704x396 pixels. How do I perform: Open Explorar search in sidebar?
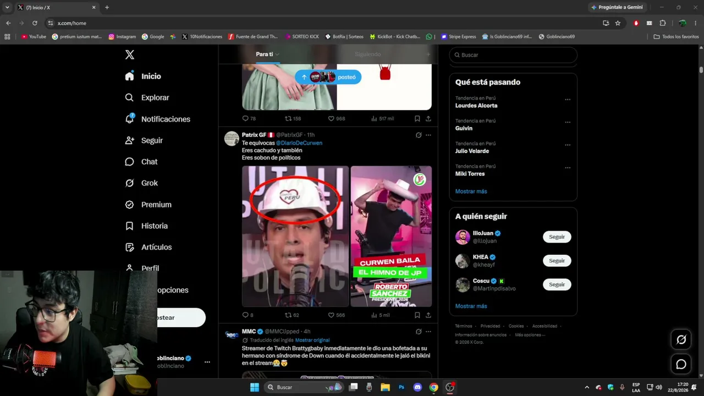click(147, 97)
